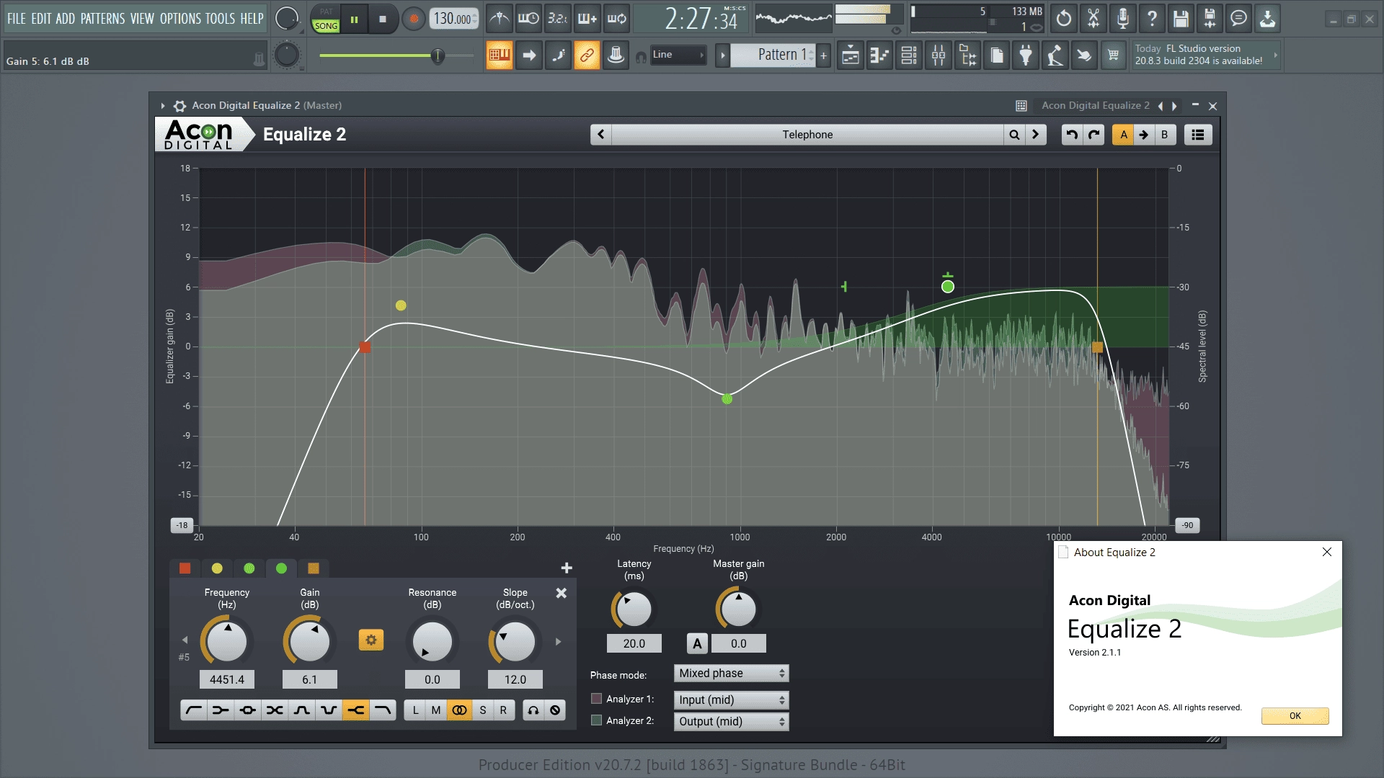Toggle the Analyzer 1 checkbox
The height and width of the screenshot is (778, 1384).
597,699
